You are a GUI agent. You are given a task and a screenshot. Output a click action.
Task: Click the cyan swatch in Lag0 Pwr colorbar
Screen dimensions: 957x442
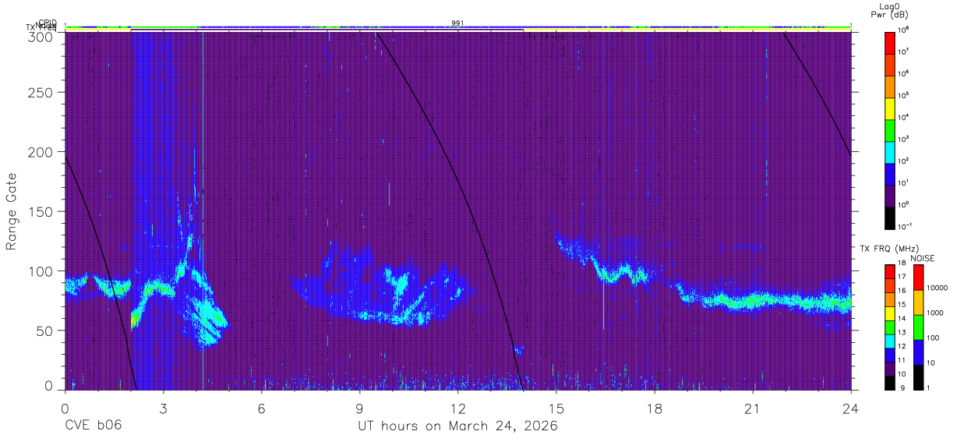pos(890,151)
